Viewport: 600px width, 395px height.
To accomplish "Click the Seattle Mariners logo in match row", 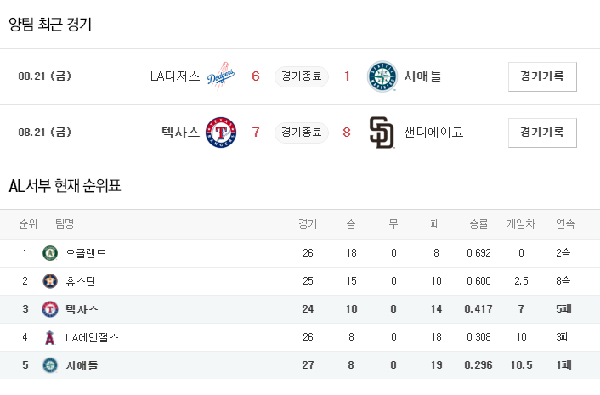I will coord(382,76).
